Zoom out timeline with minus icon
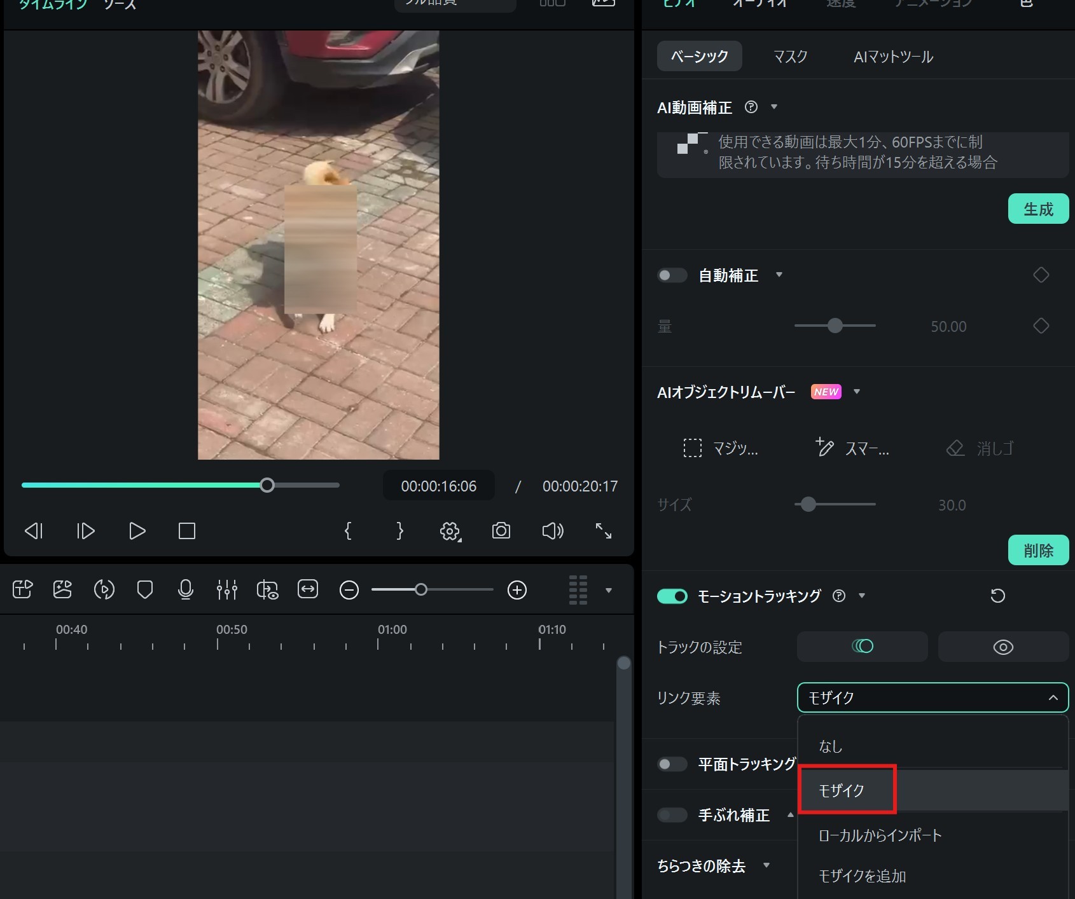The height and width of the screenshot is (899, 1075). [349, 590]
